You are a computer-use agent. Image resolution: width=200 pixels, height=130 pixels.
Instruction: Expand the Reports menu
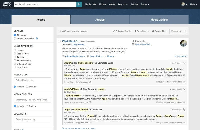(x=123, y=4)
